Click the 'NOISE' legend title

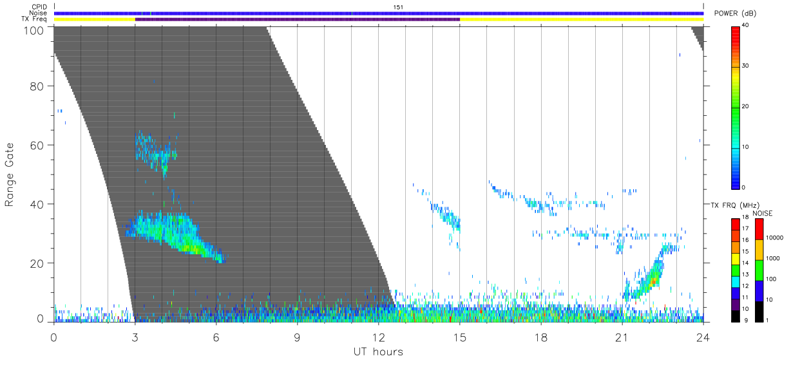tap(763, 213)
